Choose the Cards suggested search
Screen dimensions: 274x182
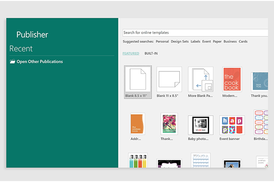coord(243,41)
